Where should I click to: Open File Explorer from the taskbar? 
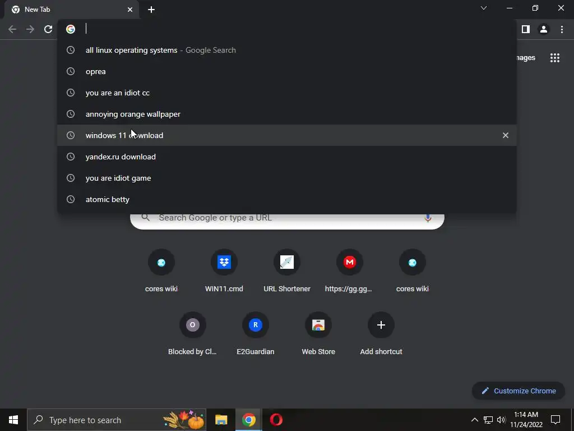pos(221,420)
